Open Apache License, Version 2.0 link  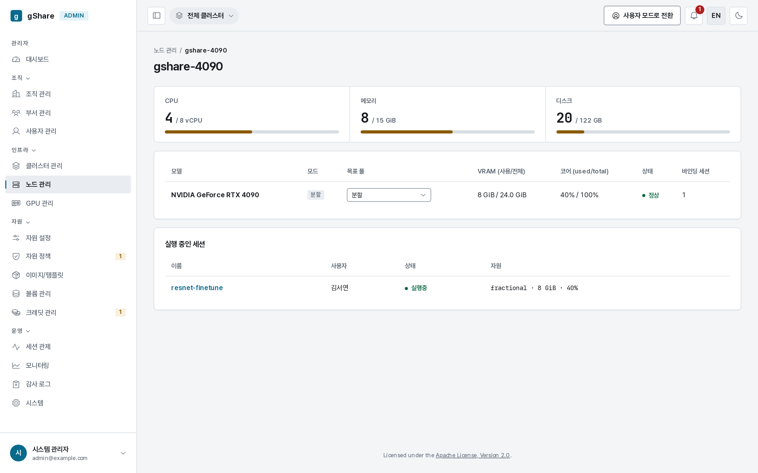[x=473, y=455]
